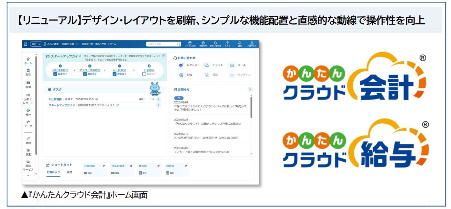Screen dimensions: 451x209
Task: Click info icon beside 源泉データの処理をする
Action: pos(97,99)
